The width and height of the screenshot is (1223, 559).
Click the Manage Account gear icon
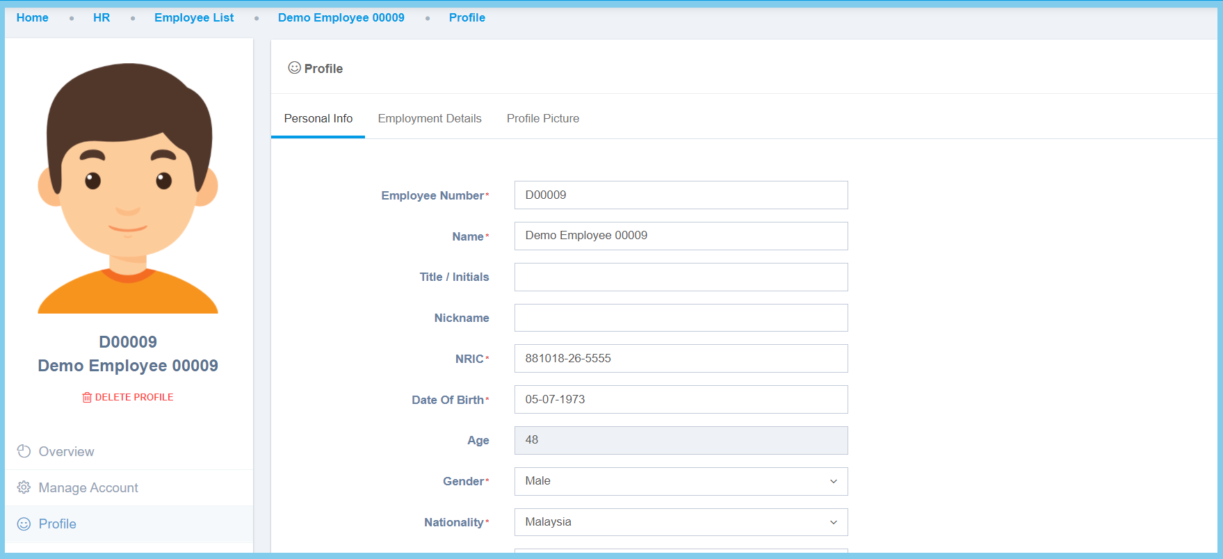(24, 487)
